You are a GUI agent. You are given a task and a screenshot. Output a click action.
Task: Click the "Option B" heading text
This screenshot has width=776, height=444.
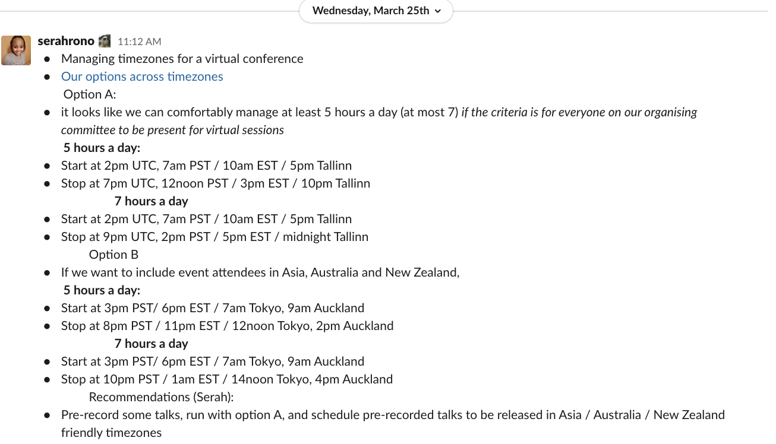(x=113, y=255)
